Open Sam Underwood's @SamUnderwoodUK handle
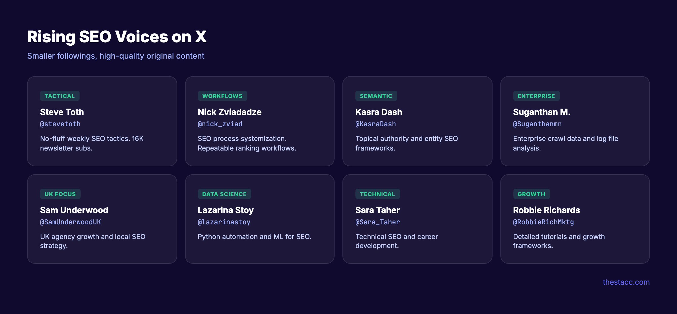677x314 pixels. click(70, 222)
